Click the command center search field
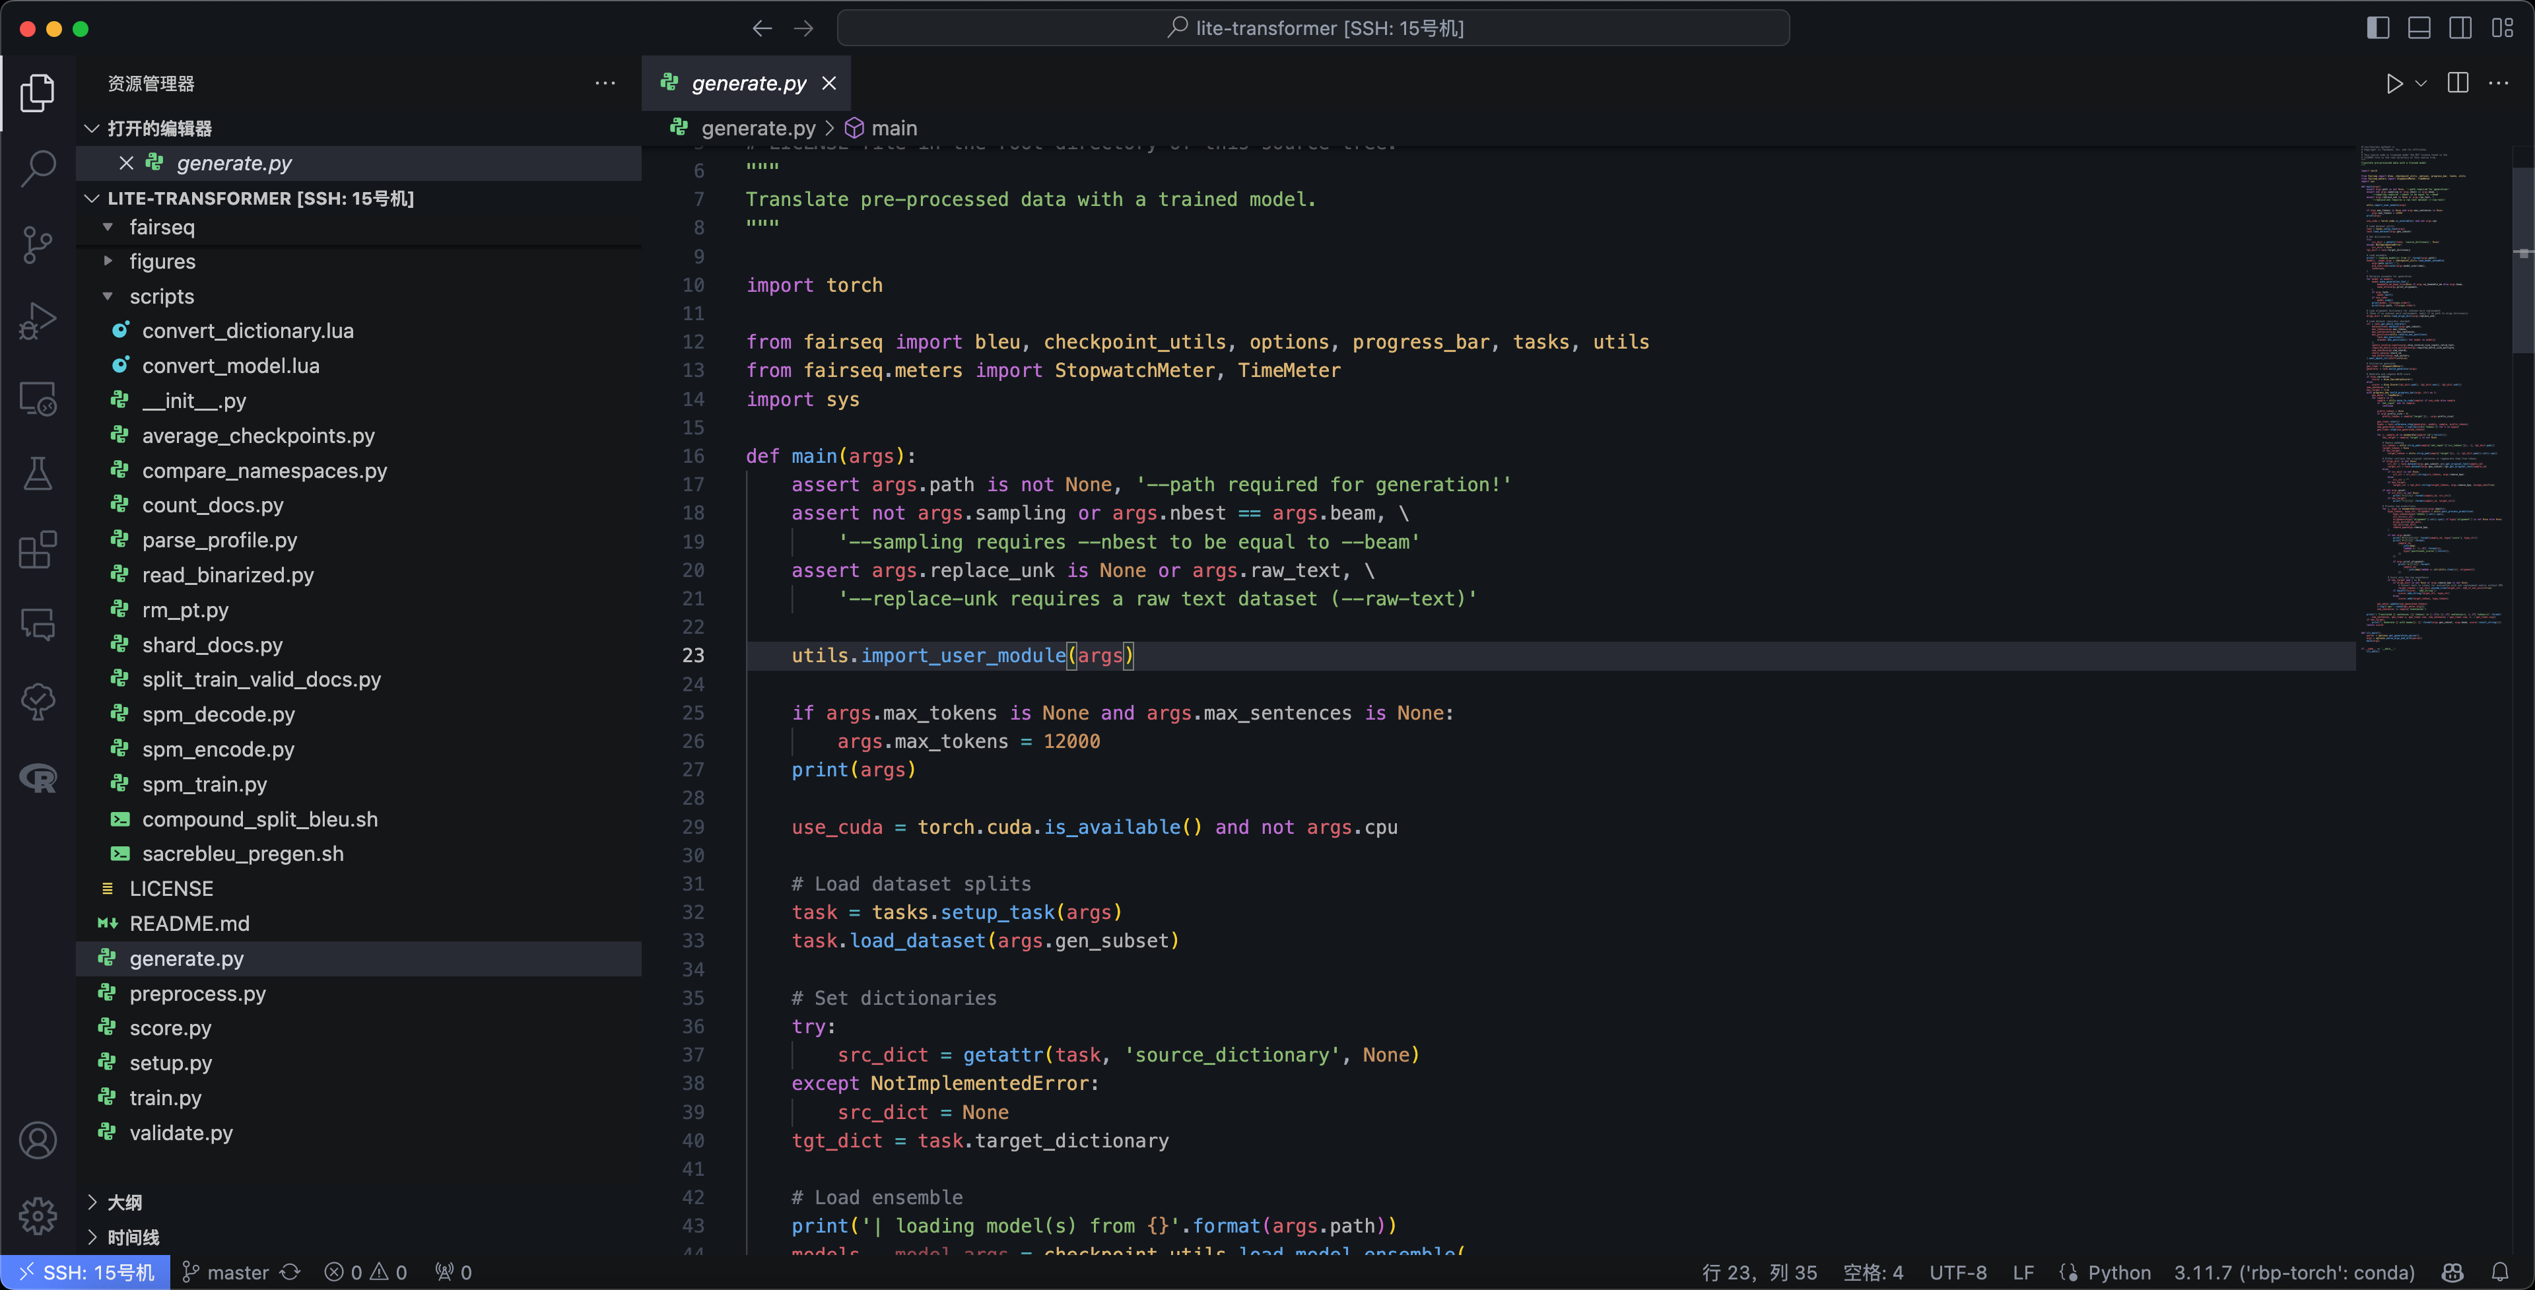This screenshot has width=2535, height=1290. 1313,28
